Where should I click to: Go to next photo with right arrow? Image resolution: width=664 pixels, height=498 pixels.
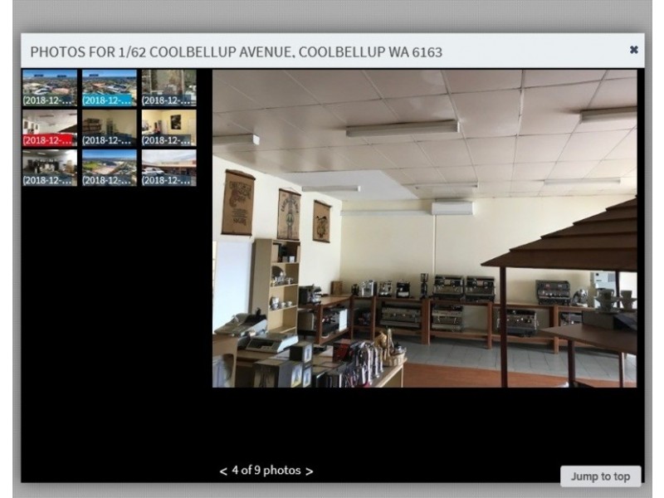[x=310, y=471]
